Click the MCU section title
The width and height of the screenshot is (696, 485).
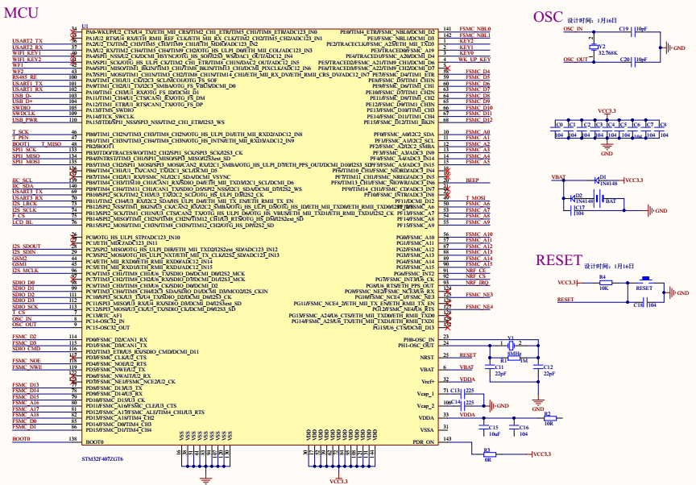tap(21, 15)
